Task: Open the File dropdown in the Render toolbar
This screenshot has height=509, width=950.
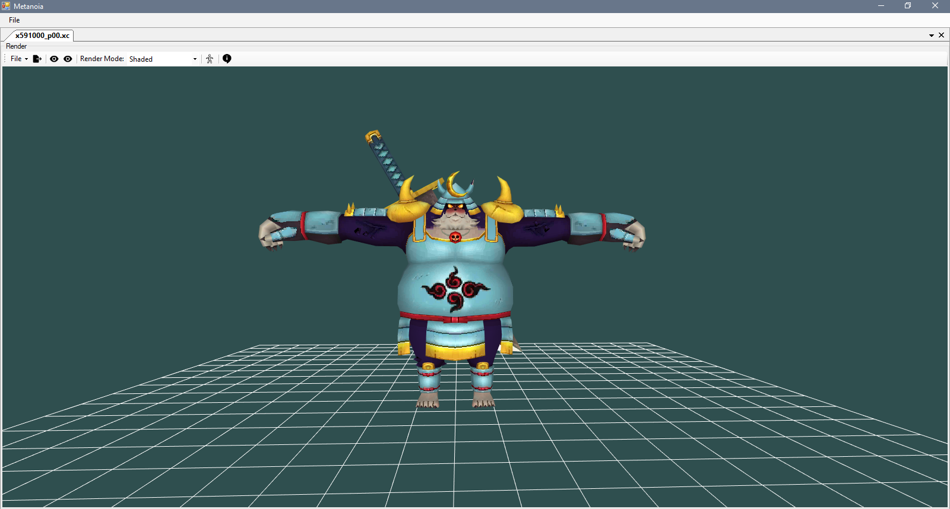Action: coord(19,59)
